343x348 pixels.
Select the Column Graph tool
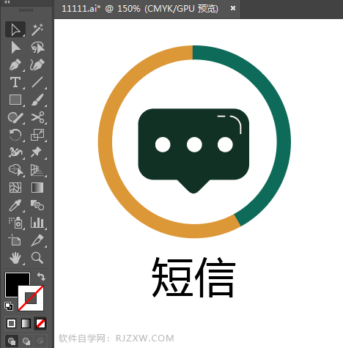coord(37,223)
